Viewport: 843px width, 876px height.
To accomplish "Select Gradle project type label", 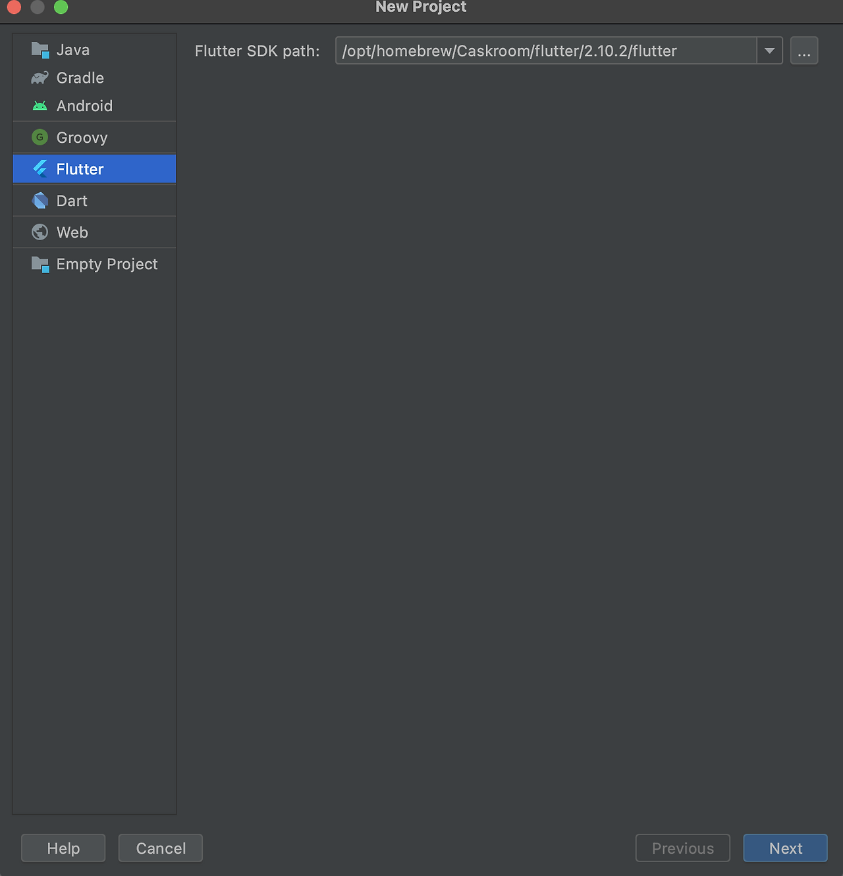I will coord(80,78).
